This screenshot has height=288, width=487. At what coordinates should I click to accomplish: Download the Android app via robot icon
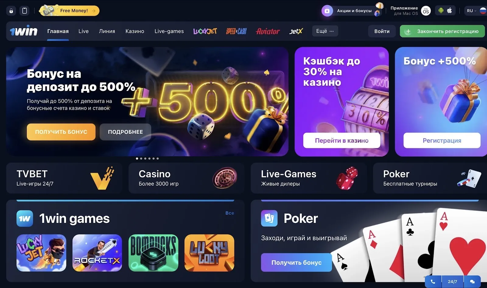(441, 11)
